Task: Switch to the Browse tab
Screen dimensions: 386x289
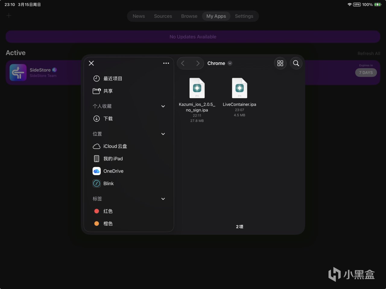Action: point(189,16)
